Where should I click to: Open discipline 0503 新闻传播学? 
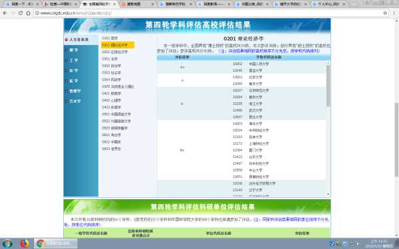point(115,128)
